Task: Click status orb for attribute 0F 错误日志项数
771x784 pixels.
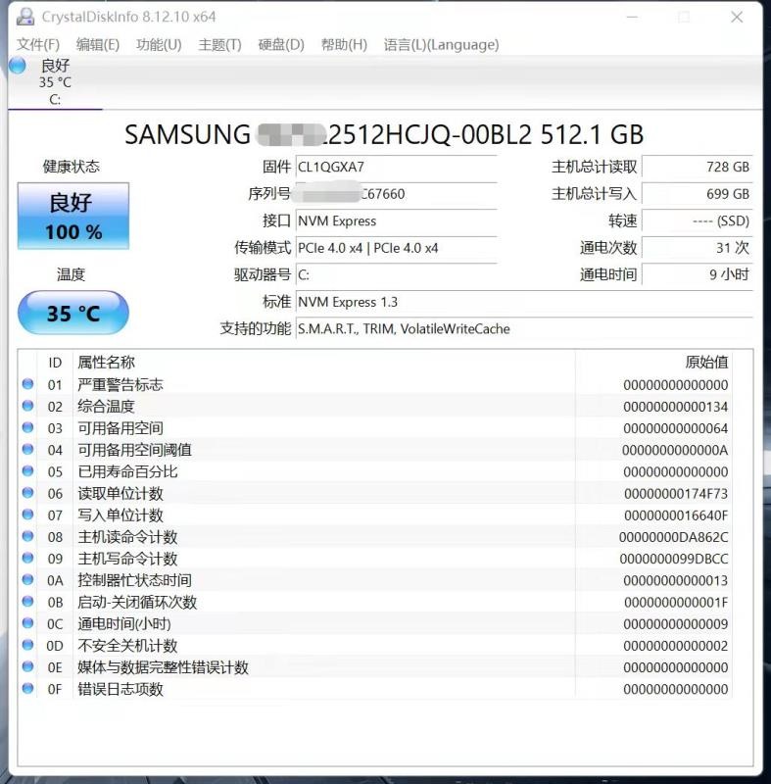Action: pos(28,689)
